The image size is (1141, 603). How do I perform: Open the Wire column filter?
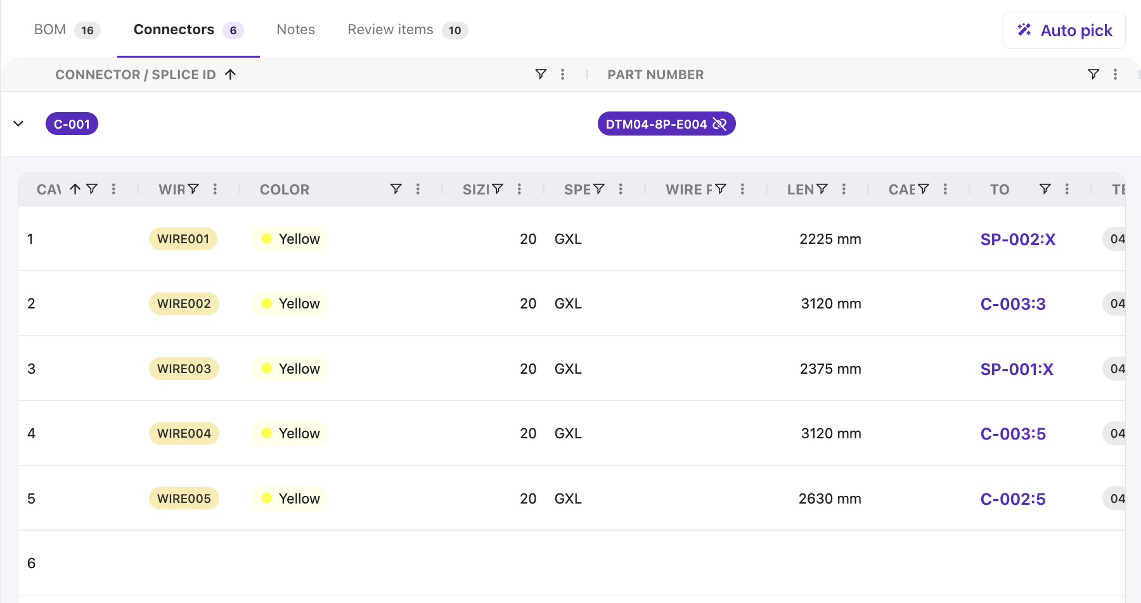(x=193, y=189)
